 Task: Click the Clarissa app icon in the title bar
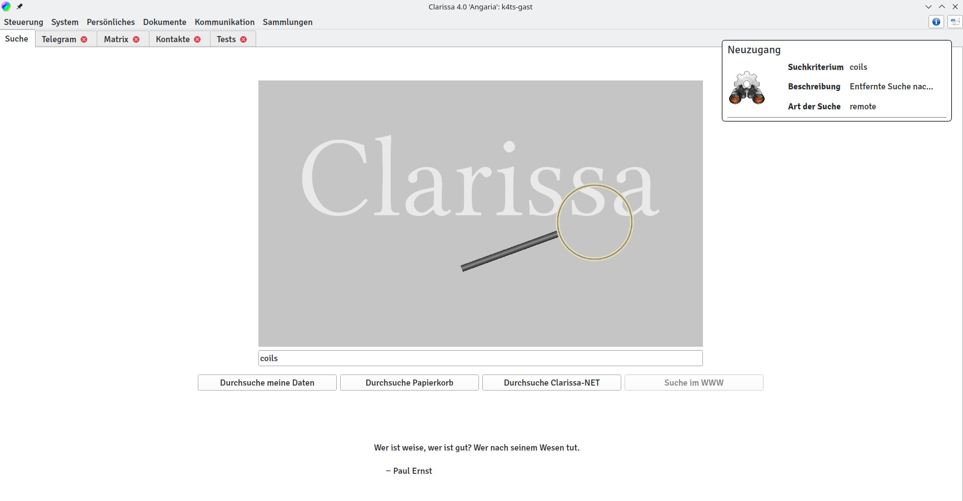coord(6,7)
